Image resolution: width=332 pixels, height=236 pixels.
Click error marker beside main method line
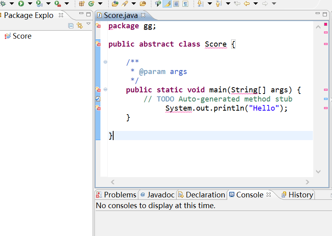(98, 90)
